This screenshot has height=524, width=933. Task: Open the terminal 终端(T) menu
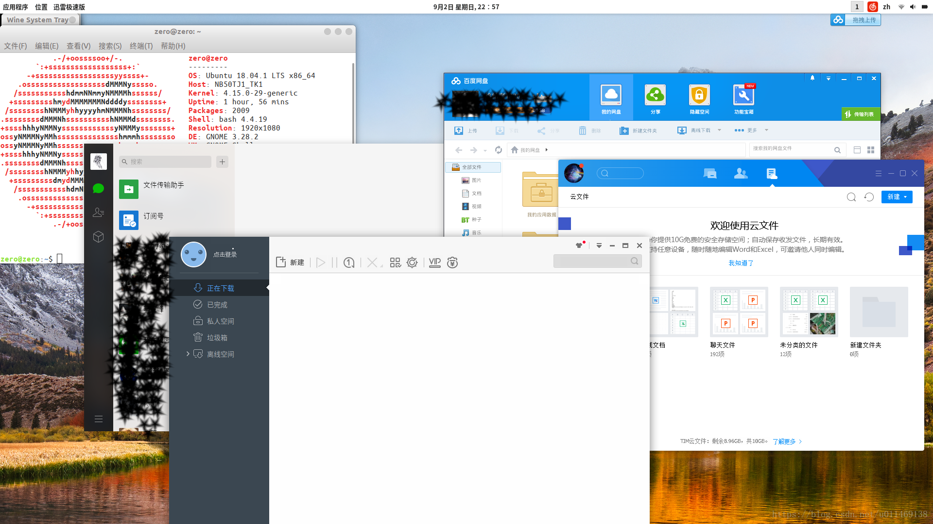click(141, 46)
